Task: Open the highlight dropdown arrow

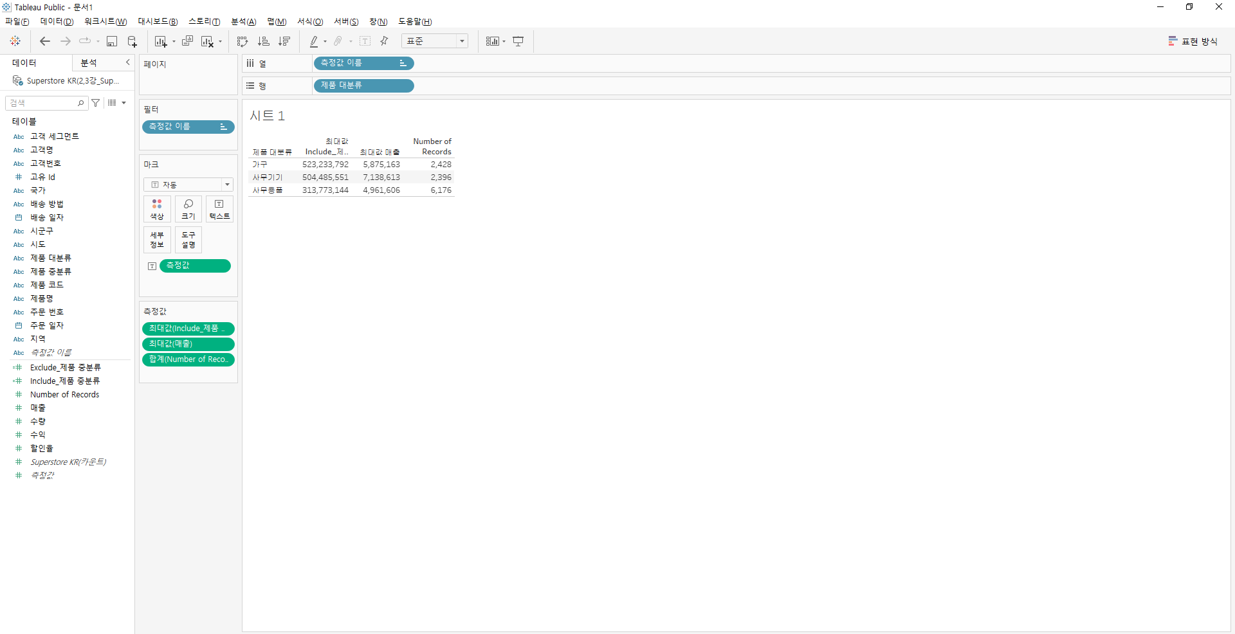Action: [325, 42]
